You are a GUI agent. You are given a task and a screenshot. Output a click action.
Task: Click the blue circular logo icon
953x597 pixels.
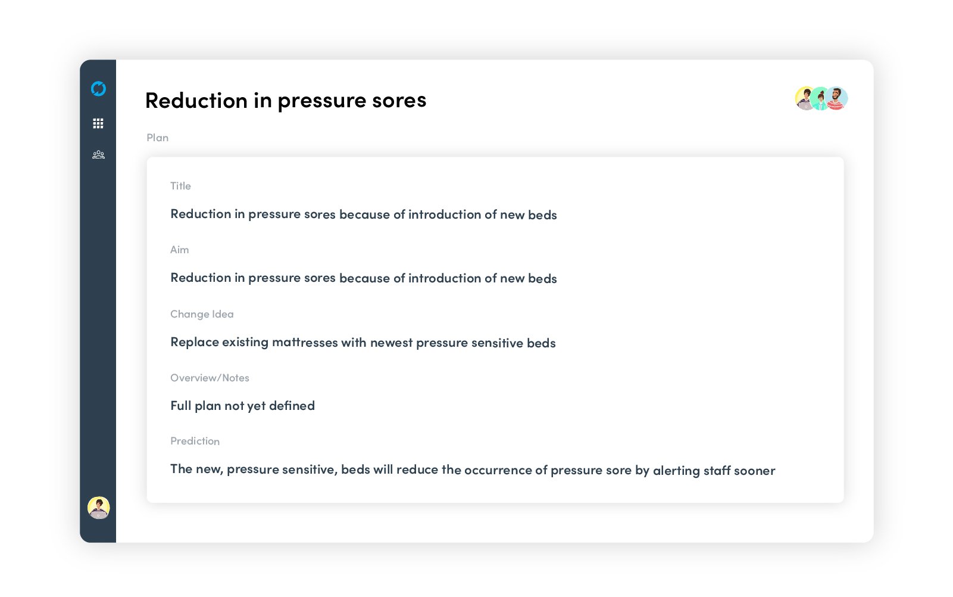click(98, 89)
